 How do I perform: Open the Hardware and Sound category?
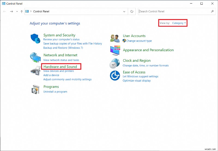point(60,67)
